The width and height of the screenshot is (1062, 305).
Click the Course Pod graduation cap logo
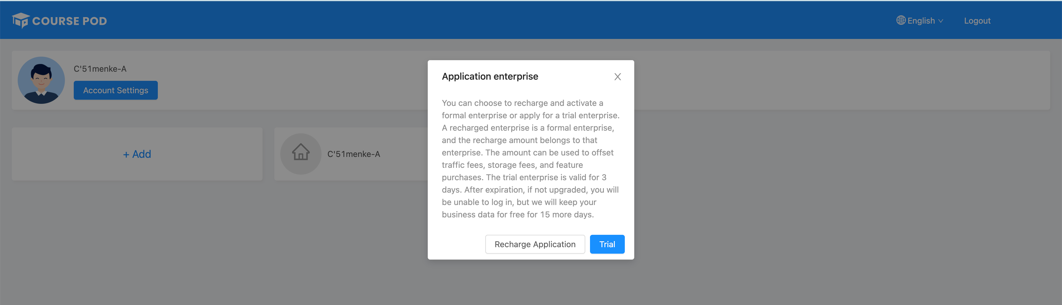[x=20, y=20]
